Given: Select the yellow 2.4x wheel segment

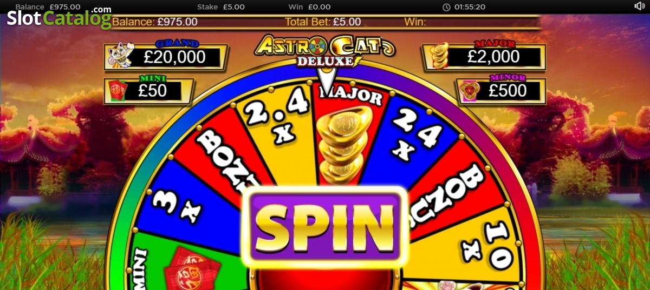Looking at the screenshot, I should point(275,130).
